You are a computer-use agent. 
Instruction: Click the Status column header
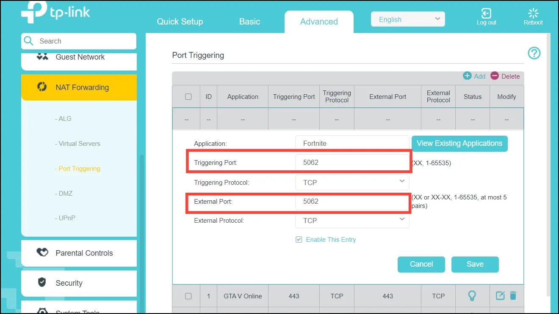click(473, 97)
